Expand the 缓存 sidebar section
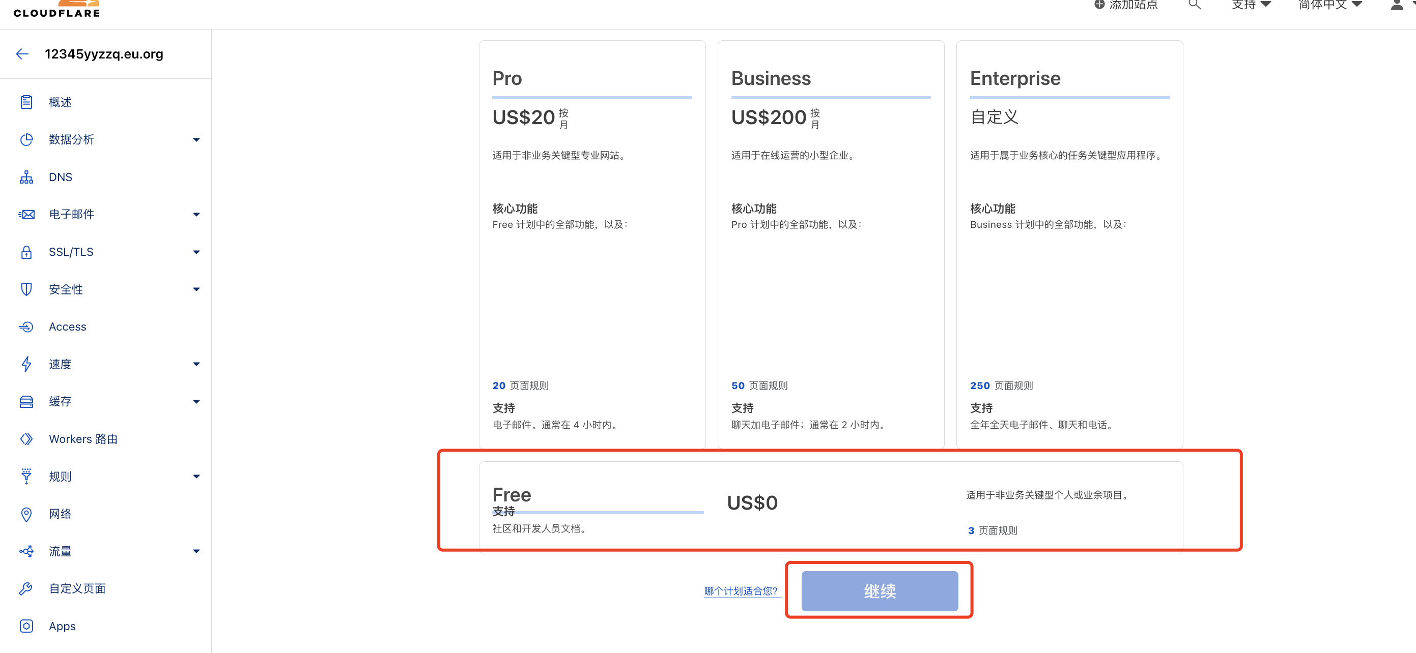Screen dimensions: 1416x653 coord(195,401)
